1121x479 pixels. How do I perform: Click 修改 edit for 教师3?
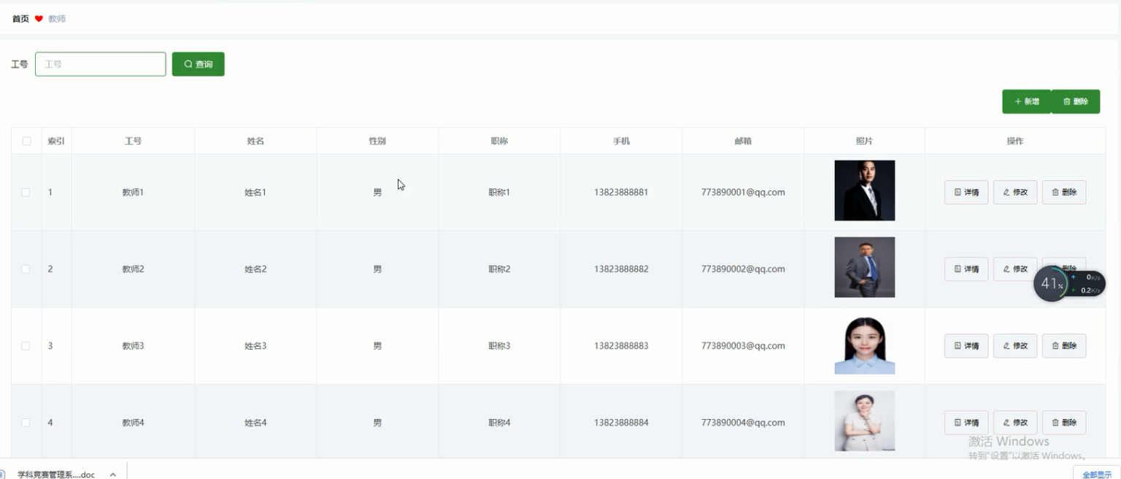click(1015, 345)
